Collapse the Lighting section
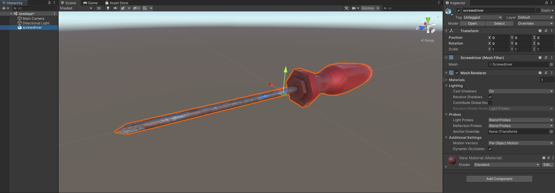The image size is (555, 193). pos(446,86)
